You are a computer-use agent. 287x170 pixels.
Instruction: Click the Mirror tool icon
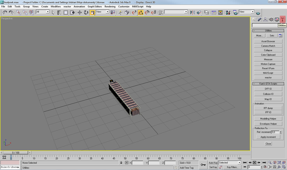(192, 12)
